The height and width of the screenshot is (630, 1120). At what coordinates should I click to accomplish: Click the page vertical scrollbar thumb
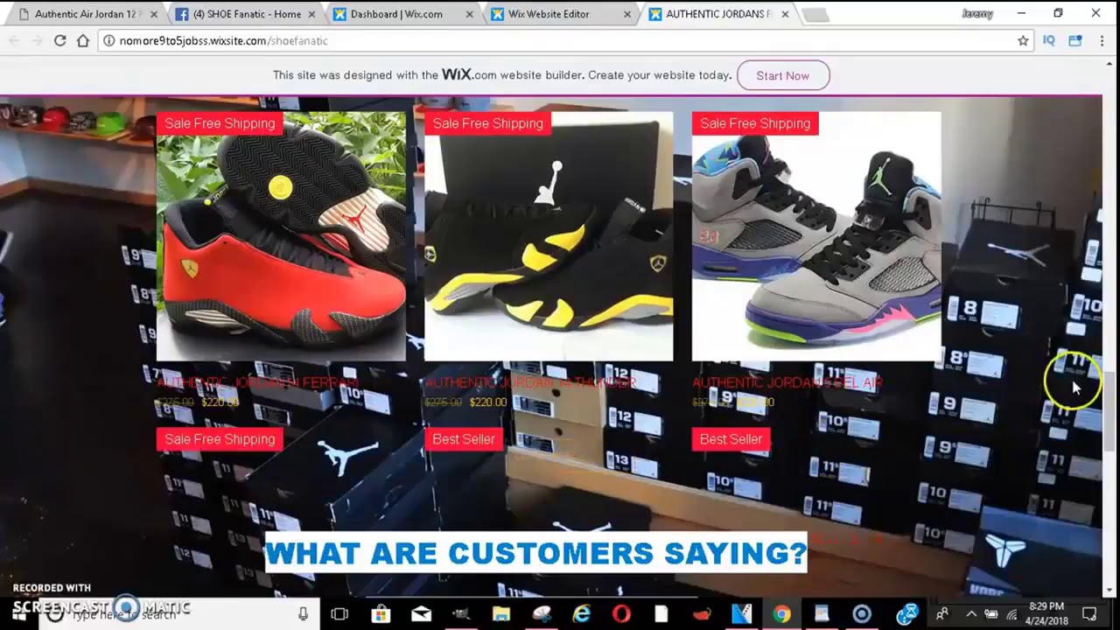tap(1110, 409)
